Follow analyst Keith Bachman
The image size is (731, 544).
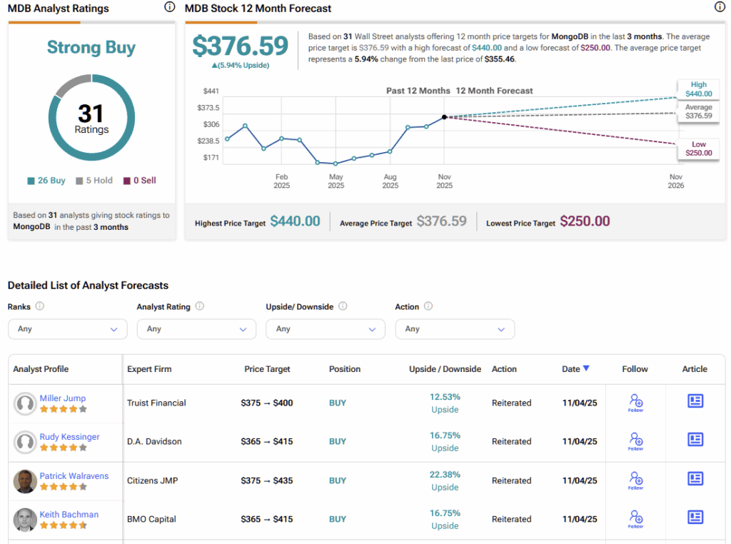(635, 518)
